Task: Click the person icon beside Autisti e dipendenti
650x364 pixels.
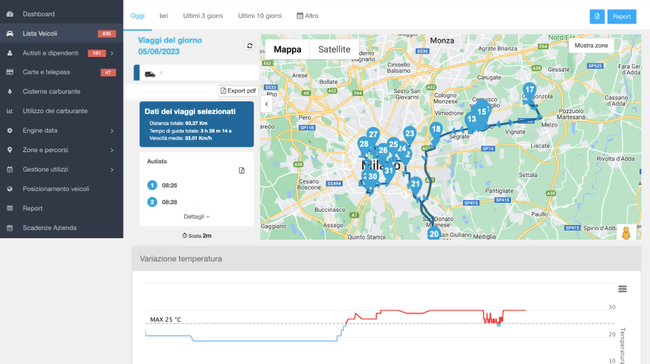Action: click(10, 53)
